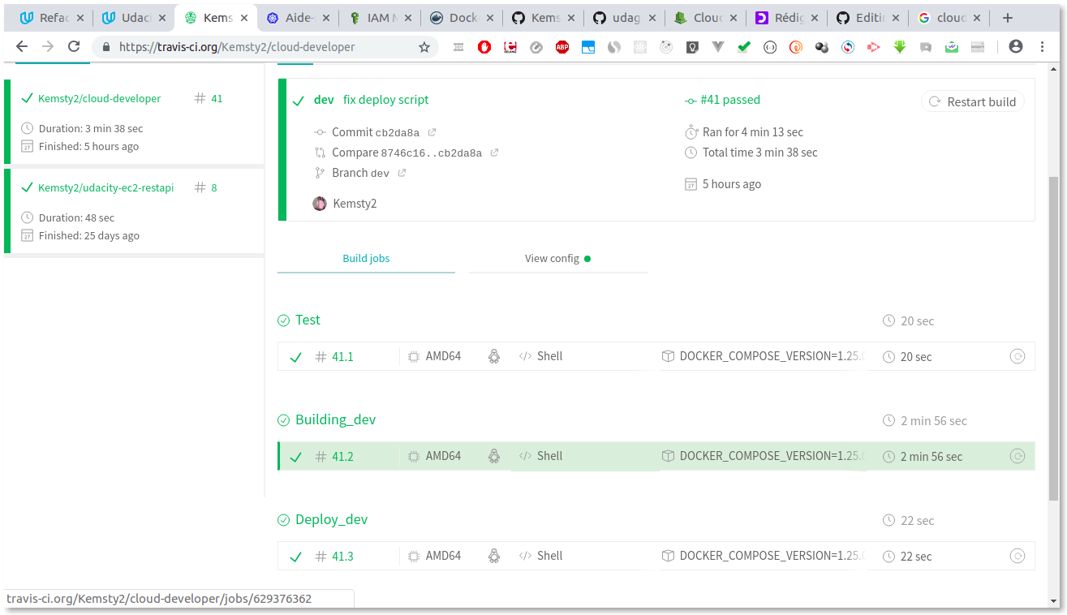Open build number 41 in sidebar
This screenshot has height=615, width=1067.
point(209,98)
